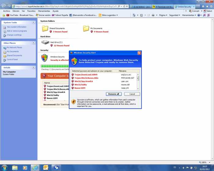Open the Ver menu
Image resolution: width=214 pixels, height=171 pixels.
23,11
